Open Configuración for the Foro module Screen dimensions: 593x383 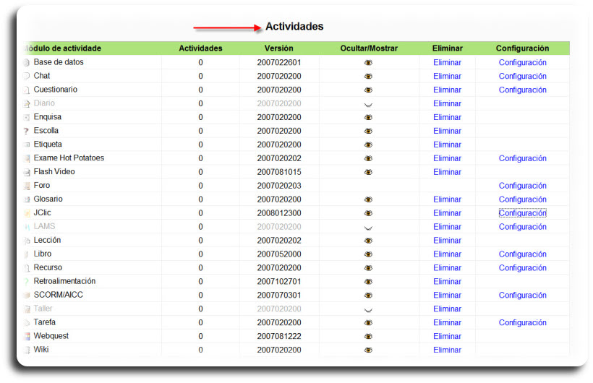tap(522, 186)
